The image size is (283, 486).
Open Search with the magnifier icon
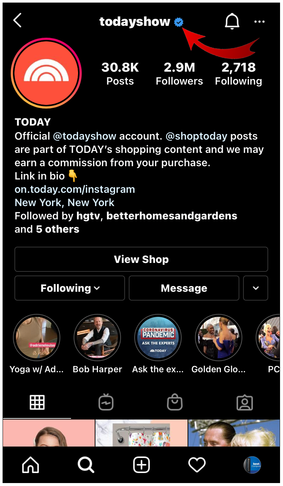[86, 465]
